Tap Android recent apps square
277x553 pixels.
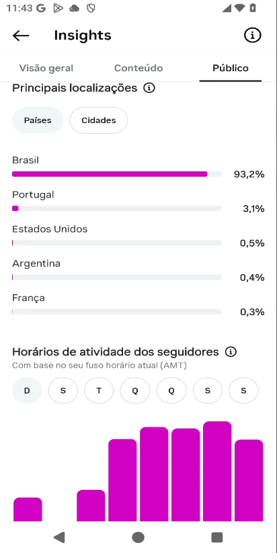click(x=216, y=537)
